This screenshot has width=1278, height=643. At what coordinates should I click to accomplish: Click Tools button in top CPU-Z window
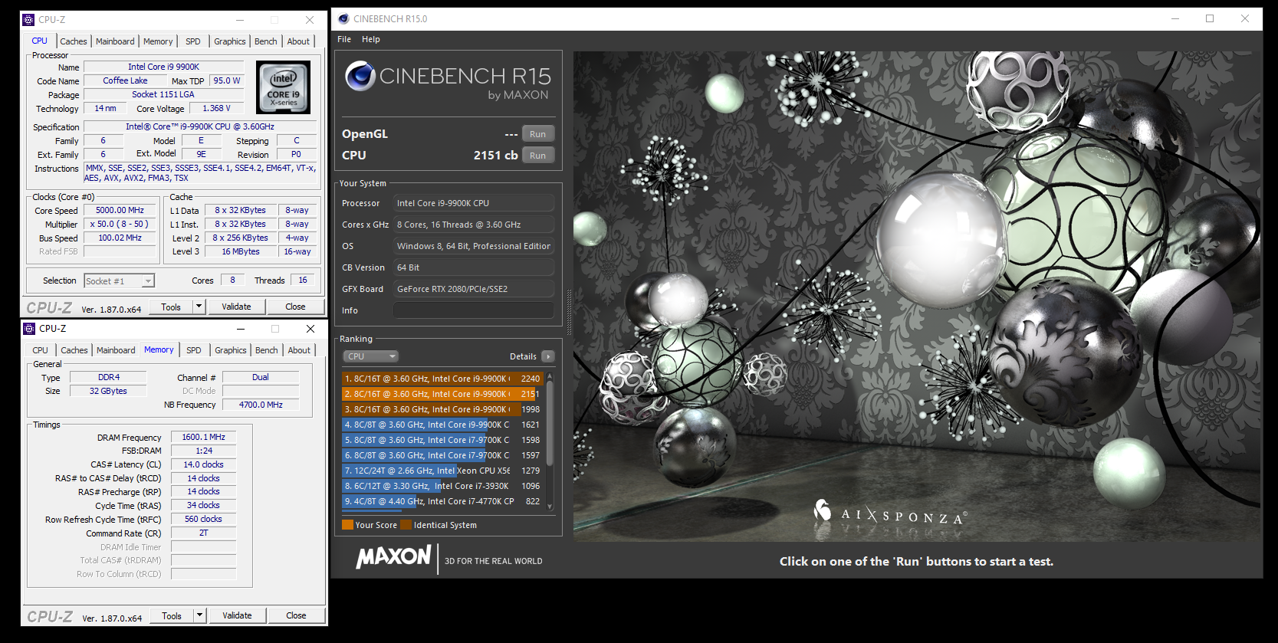click(171, 307)
